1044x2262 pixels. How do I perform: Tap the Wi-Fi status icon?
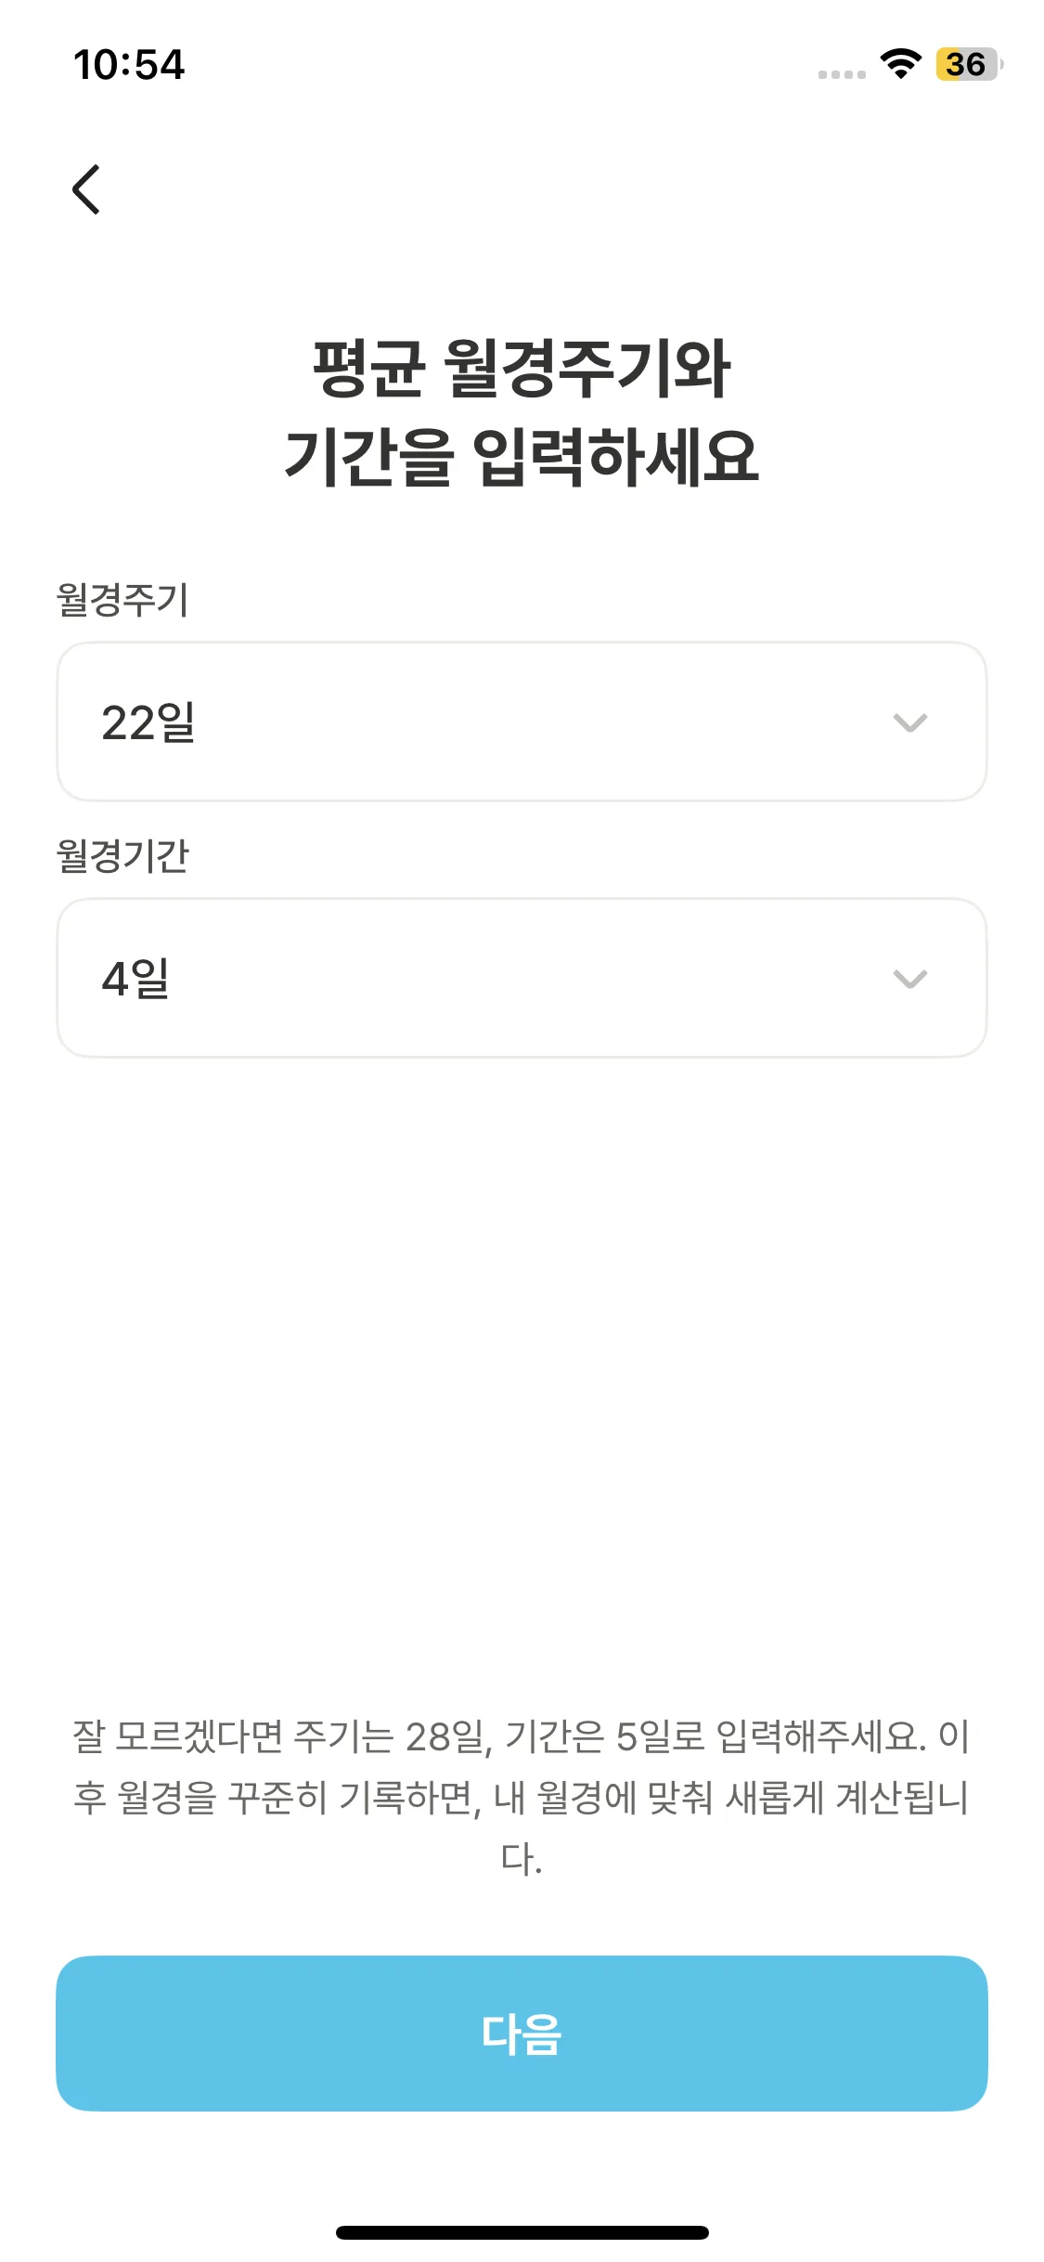(x=900, y=64)
